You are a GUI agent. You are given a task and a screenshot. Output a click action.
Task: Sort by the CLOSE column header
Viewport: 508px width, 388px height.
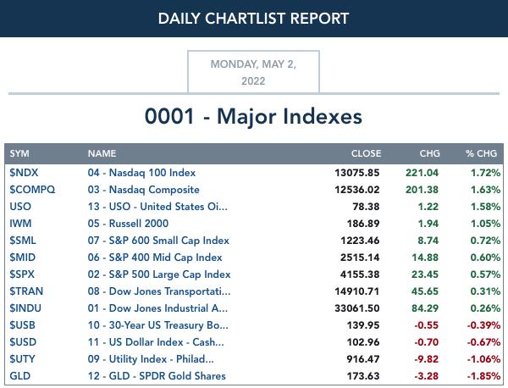click(366, 153)
